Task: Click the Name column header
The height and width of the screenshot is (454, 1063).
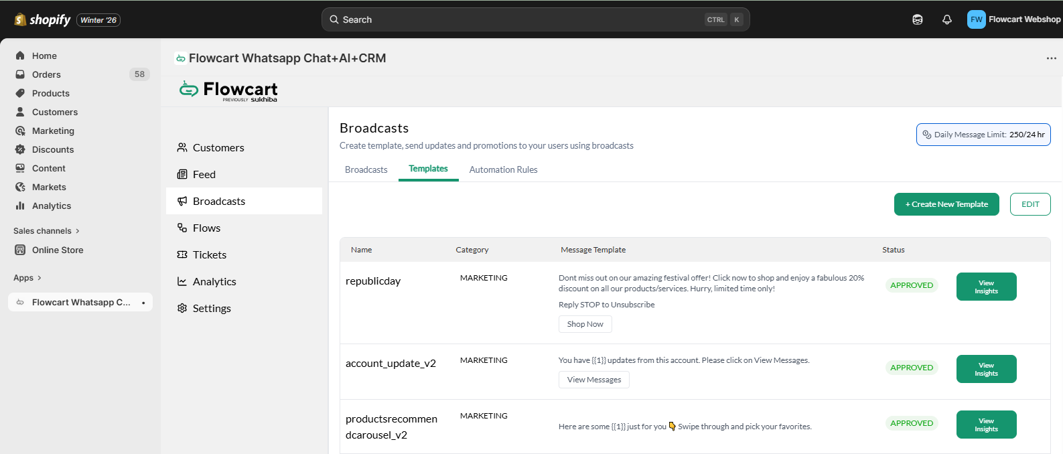Action: pos(362,250)
